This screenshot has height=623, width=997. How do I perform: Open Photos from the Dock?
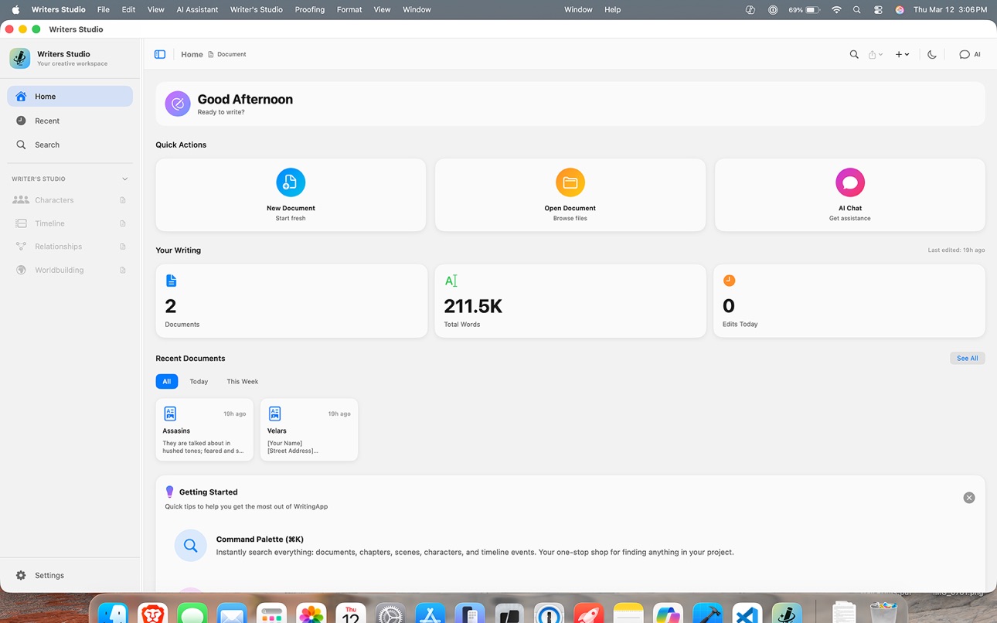311,615
